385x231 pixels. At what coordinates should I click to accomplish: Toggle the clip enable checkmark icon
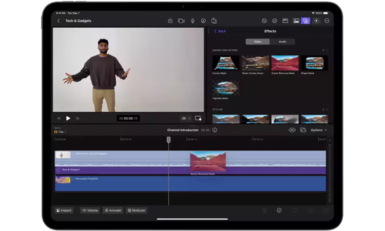tap(279, 210)
